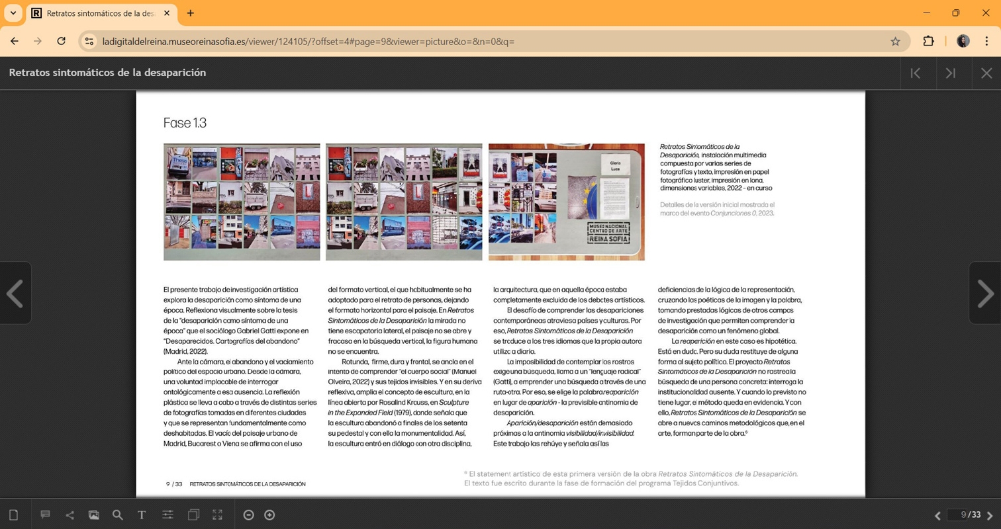1001x529 pixels.
Task: Open the Chrome profile avatar
Action: click(963, 41)
